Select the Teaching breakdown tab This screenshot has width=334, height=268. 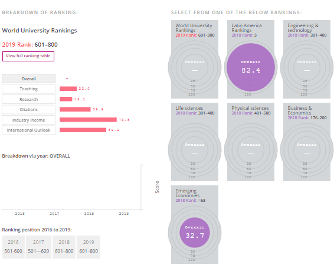[28, 89]
